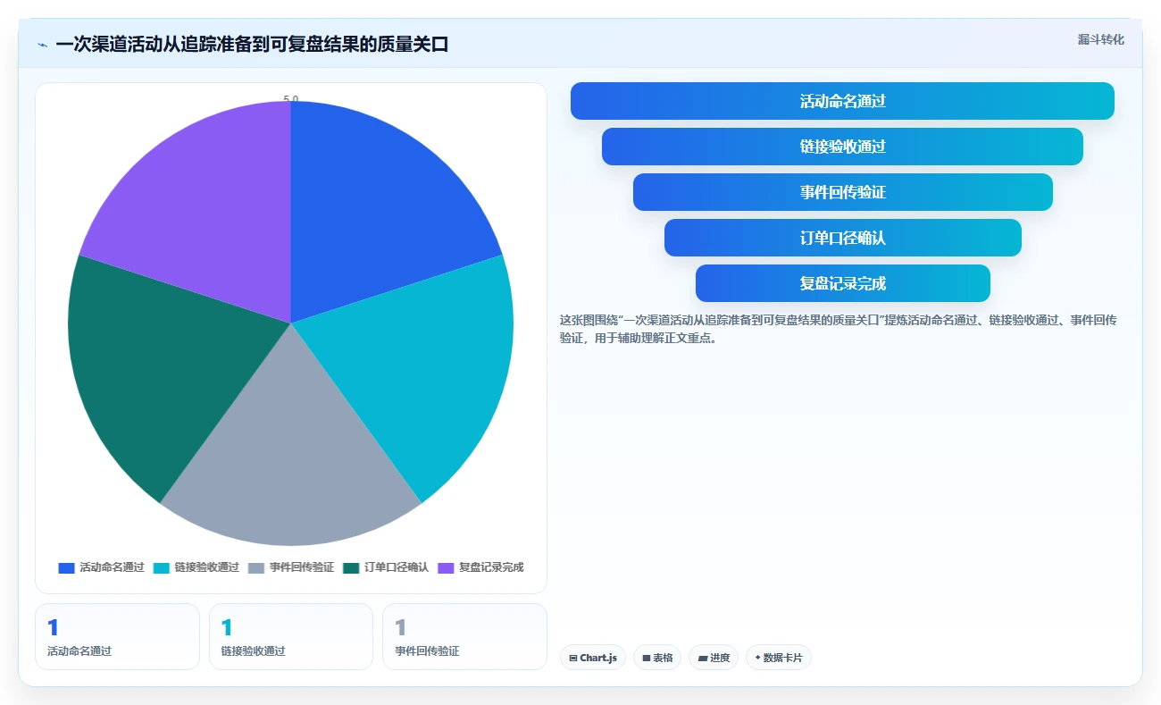
Task: Toggle 链接验收通过 legend cyan swatch
Action: (161, 567)
